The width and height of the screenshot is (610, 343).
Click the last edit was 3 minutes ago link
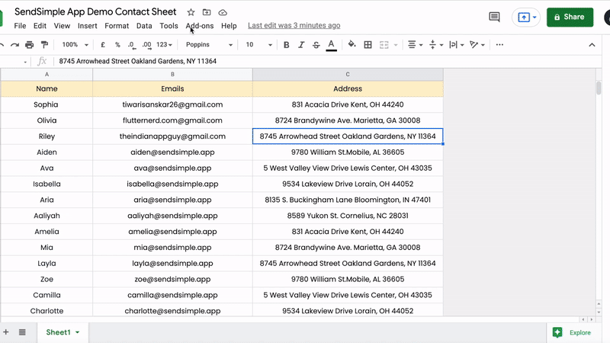pos(294,25)
